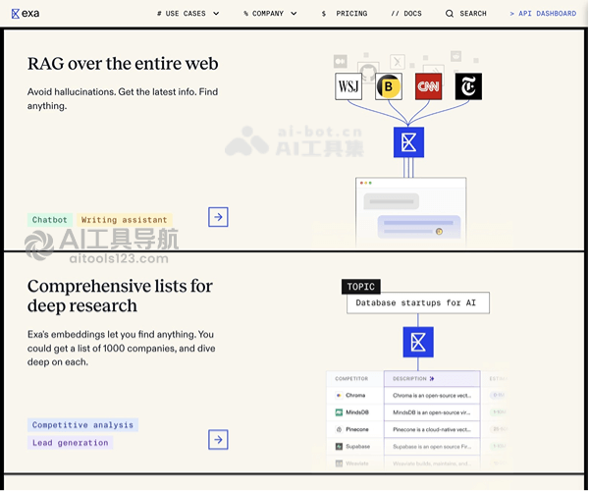The width and height of the screenshot is (589, 491).
Task: Select the Chatbot tag
Action: tap(50, 220)
